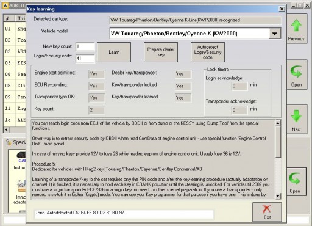This screenshot has width=312, height=226.
Task: Click the Previous green up arrow
Action: 296,26
